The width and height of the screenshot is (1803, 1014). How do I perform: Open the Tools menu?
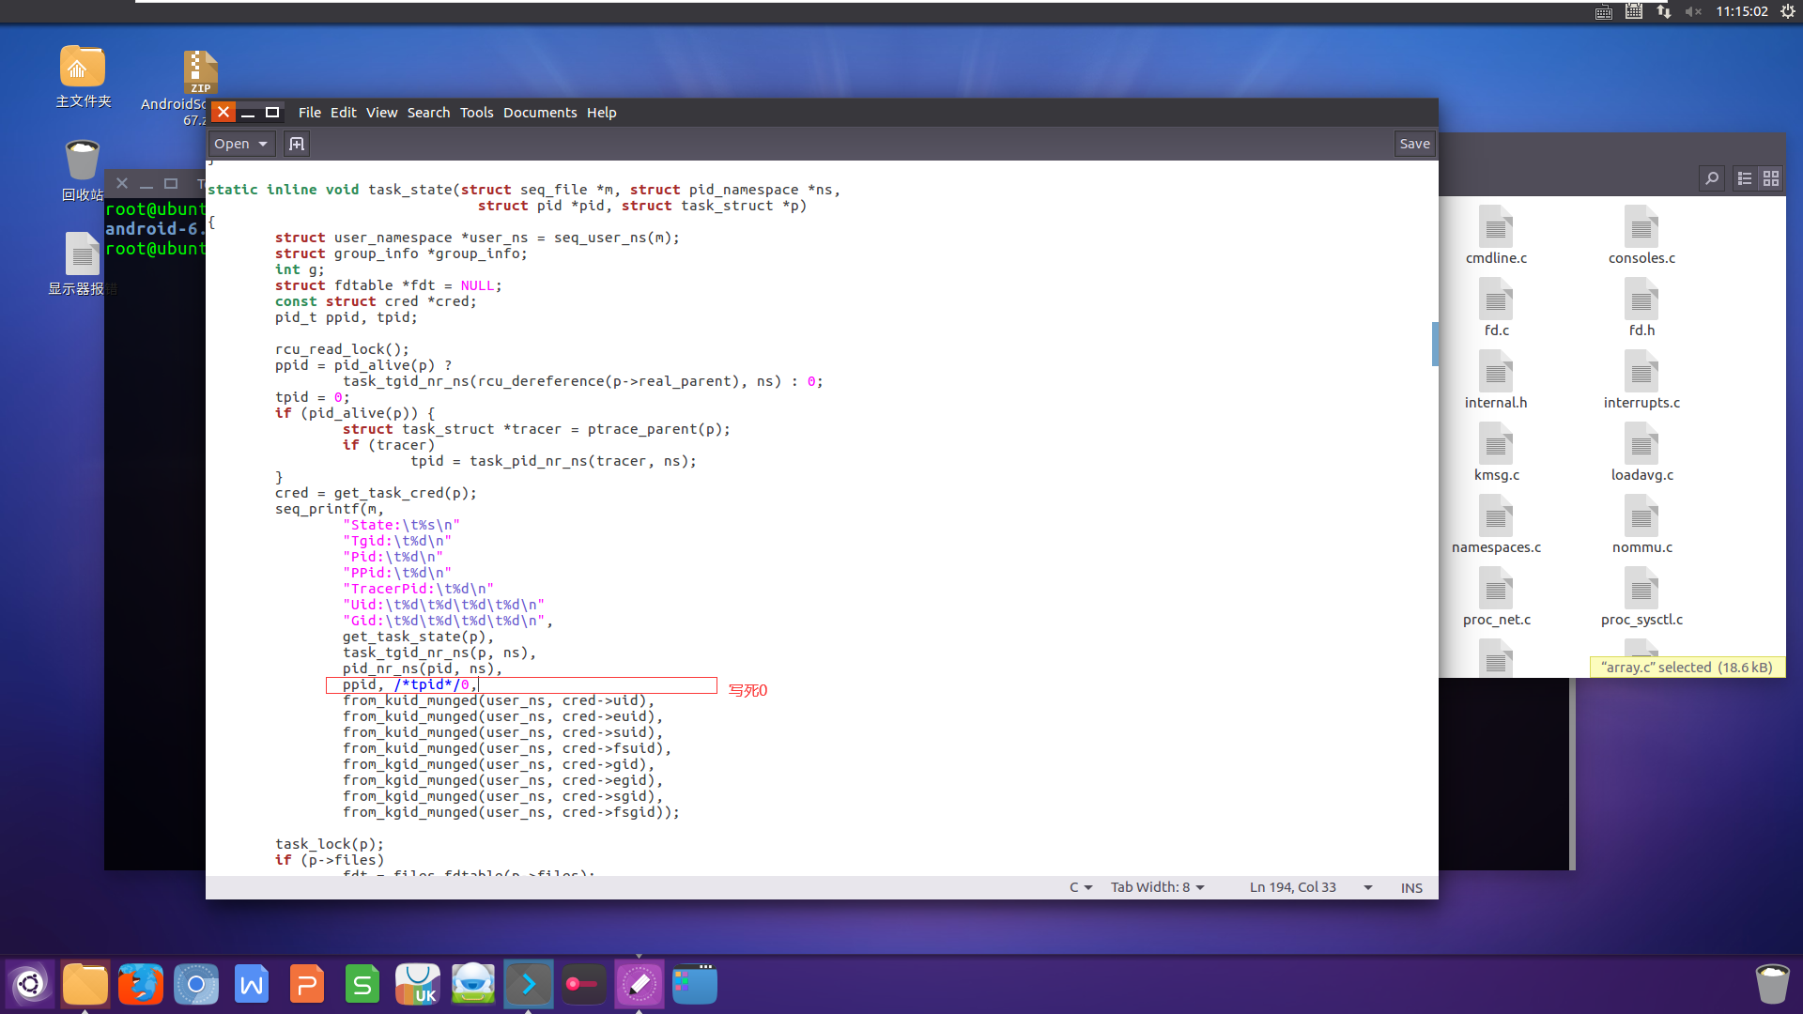(476, 113)
